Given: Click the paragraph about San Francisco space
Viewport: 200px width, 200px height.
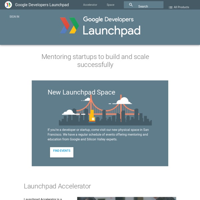Looking at the screenshot, I should [x=98, y=134].
